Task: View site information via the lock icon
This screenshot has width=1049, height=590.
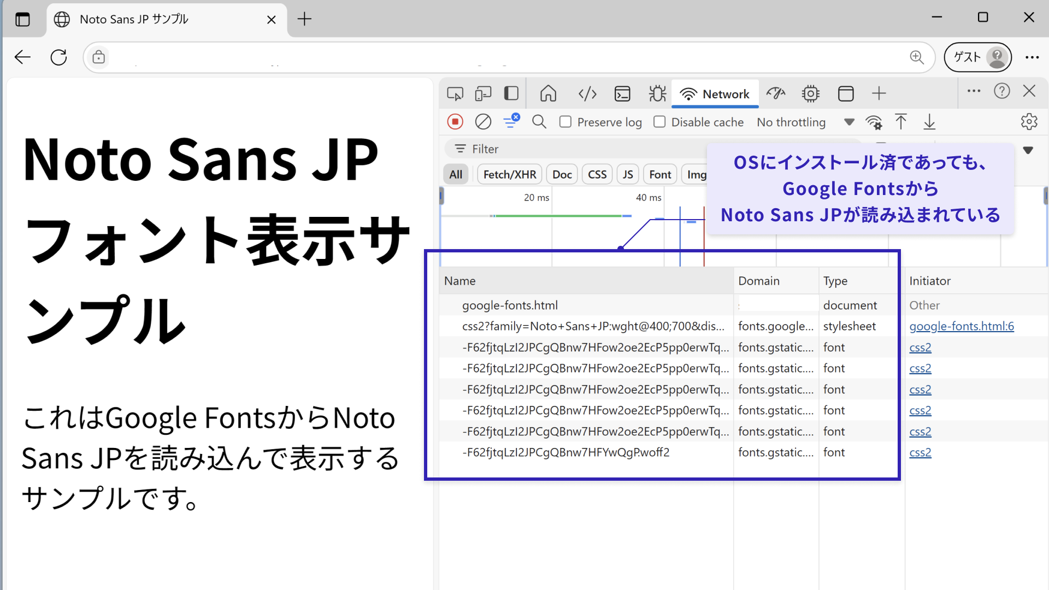Action: (x=98, y=57)
